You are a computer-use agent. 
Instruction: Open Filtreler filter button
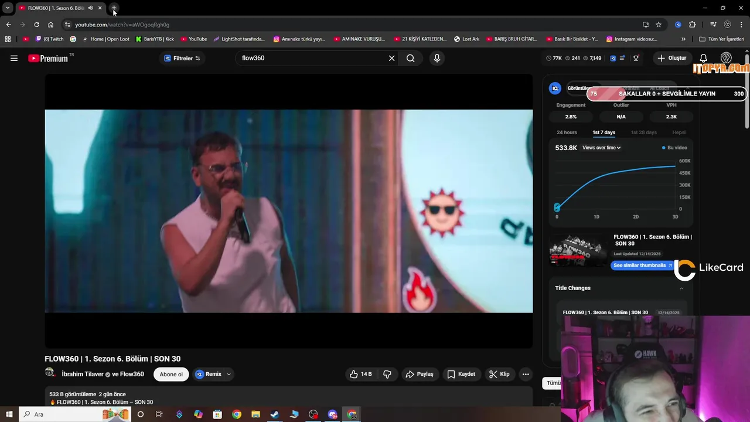(x=182, y=58)
